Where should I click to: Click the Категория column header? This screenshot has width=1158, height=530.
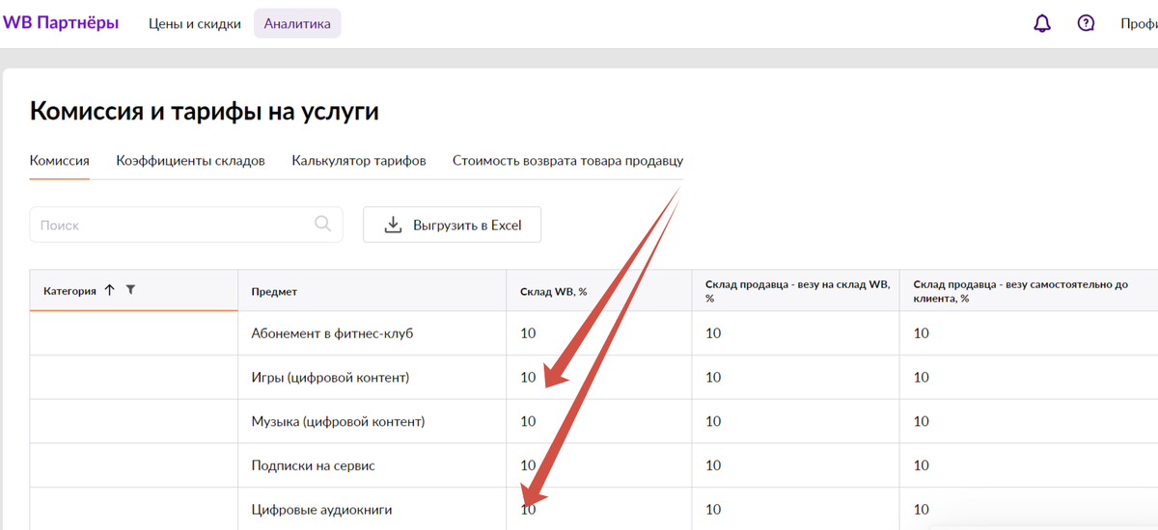[134, 290]
